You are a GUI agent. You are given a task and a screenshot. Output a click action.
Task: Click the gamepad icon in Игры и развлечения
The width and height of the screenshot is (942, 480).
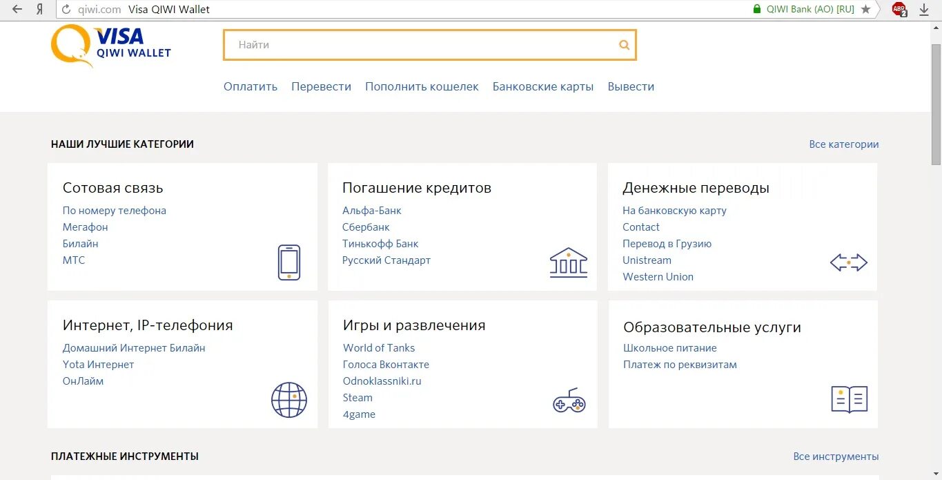point(569,401)
